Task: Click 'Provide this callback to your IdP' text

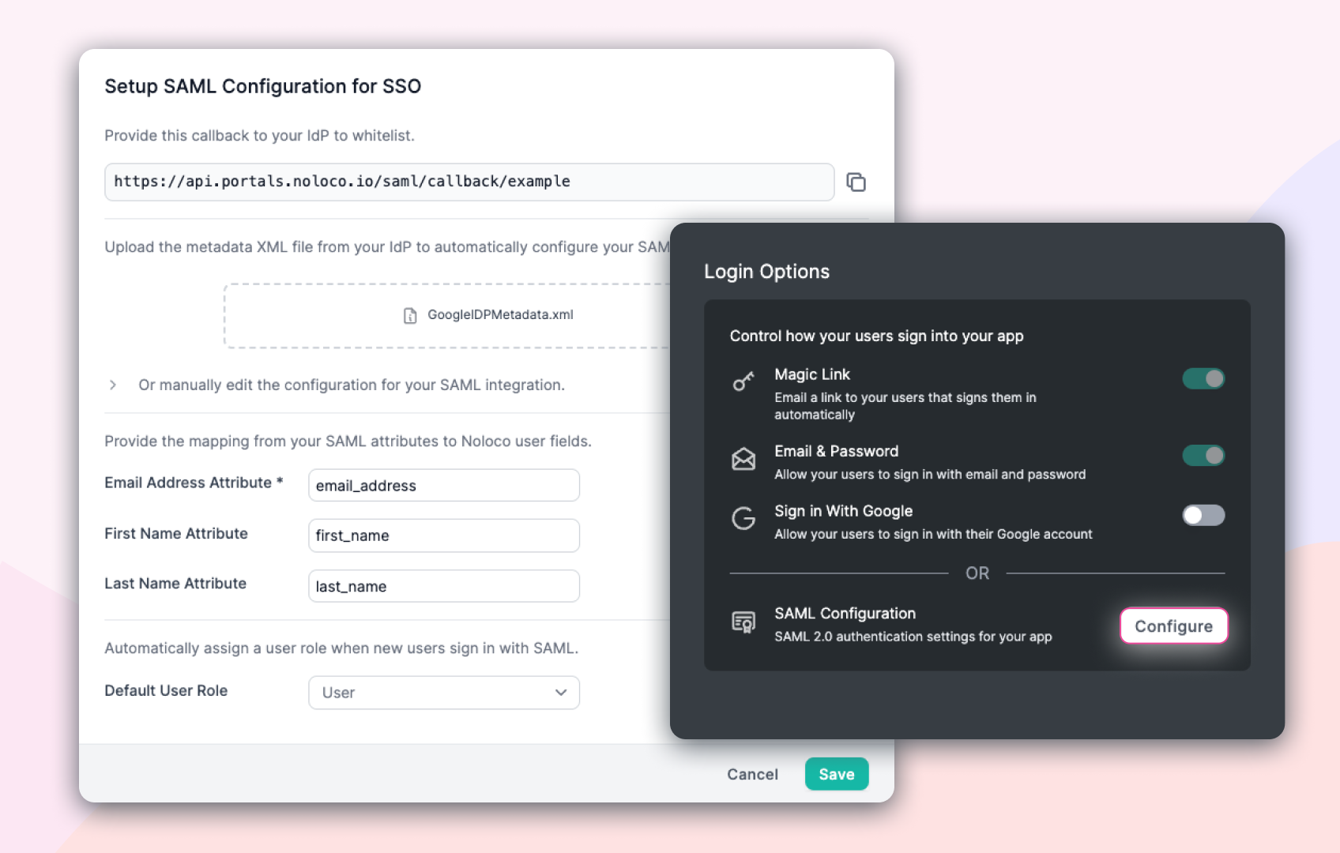Action: coord(259,135)
